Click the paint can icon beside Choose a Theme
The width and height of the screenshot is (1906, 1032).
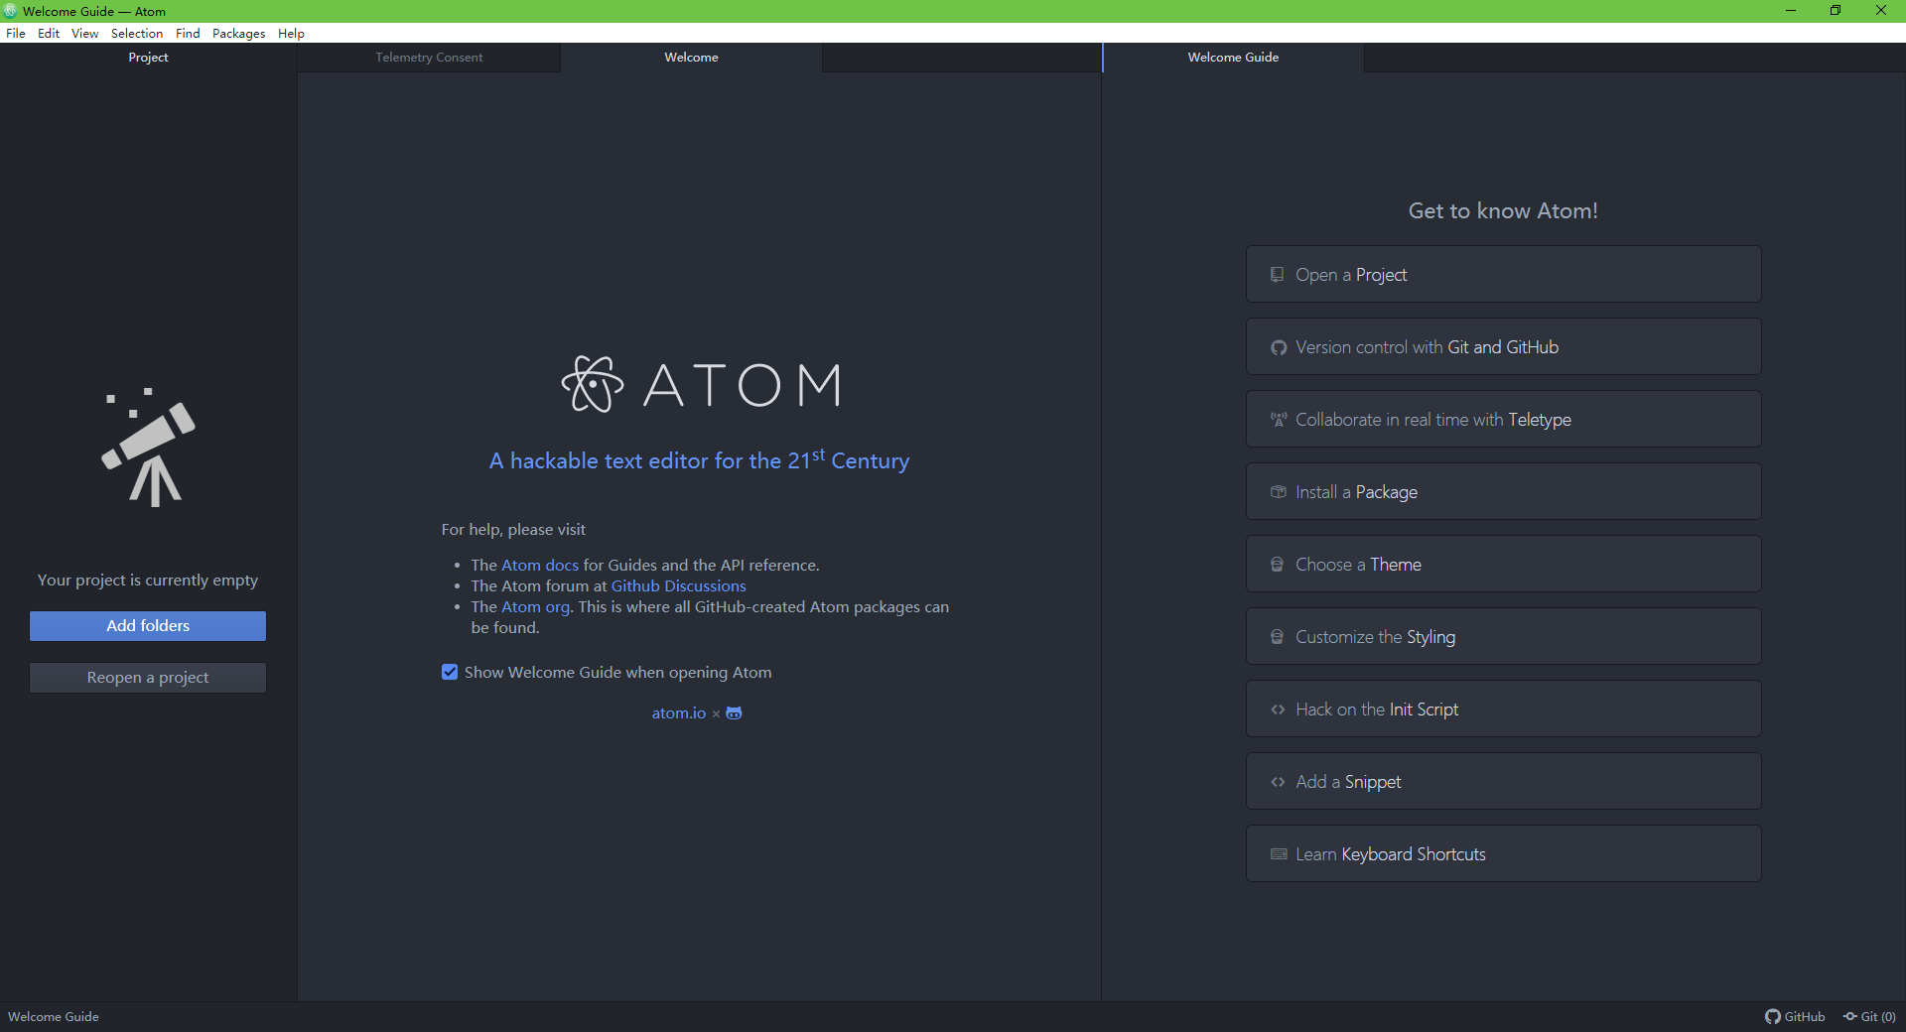[1278, 565]
